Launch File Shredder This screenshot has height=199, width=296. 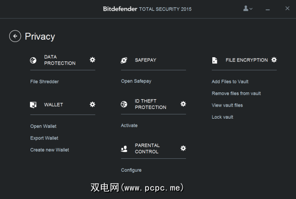click(44, 82)
